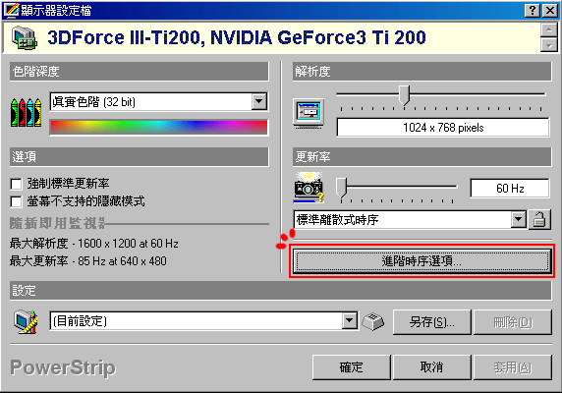The width and height of the screenshot is (562, 393).
Task: Click the keyboard key hotkey icon
Action: (x=373, y=321)
